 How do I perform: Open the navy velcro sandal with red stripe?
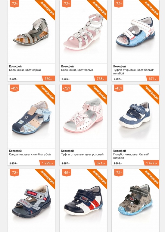(31, 201)
